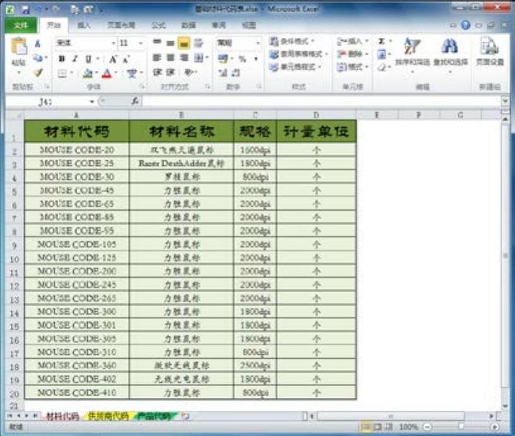The width and height of the screenshot is (515, 436).
Task: Click the Format Painter brush icon
Action: click(x=38, y=72)
